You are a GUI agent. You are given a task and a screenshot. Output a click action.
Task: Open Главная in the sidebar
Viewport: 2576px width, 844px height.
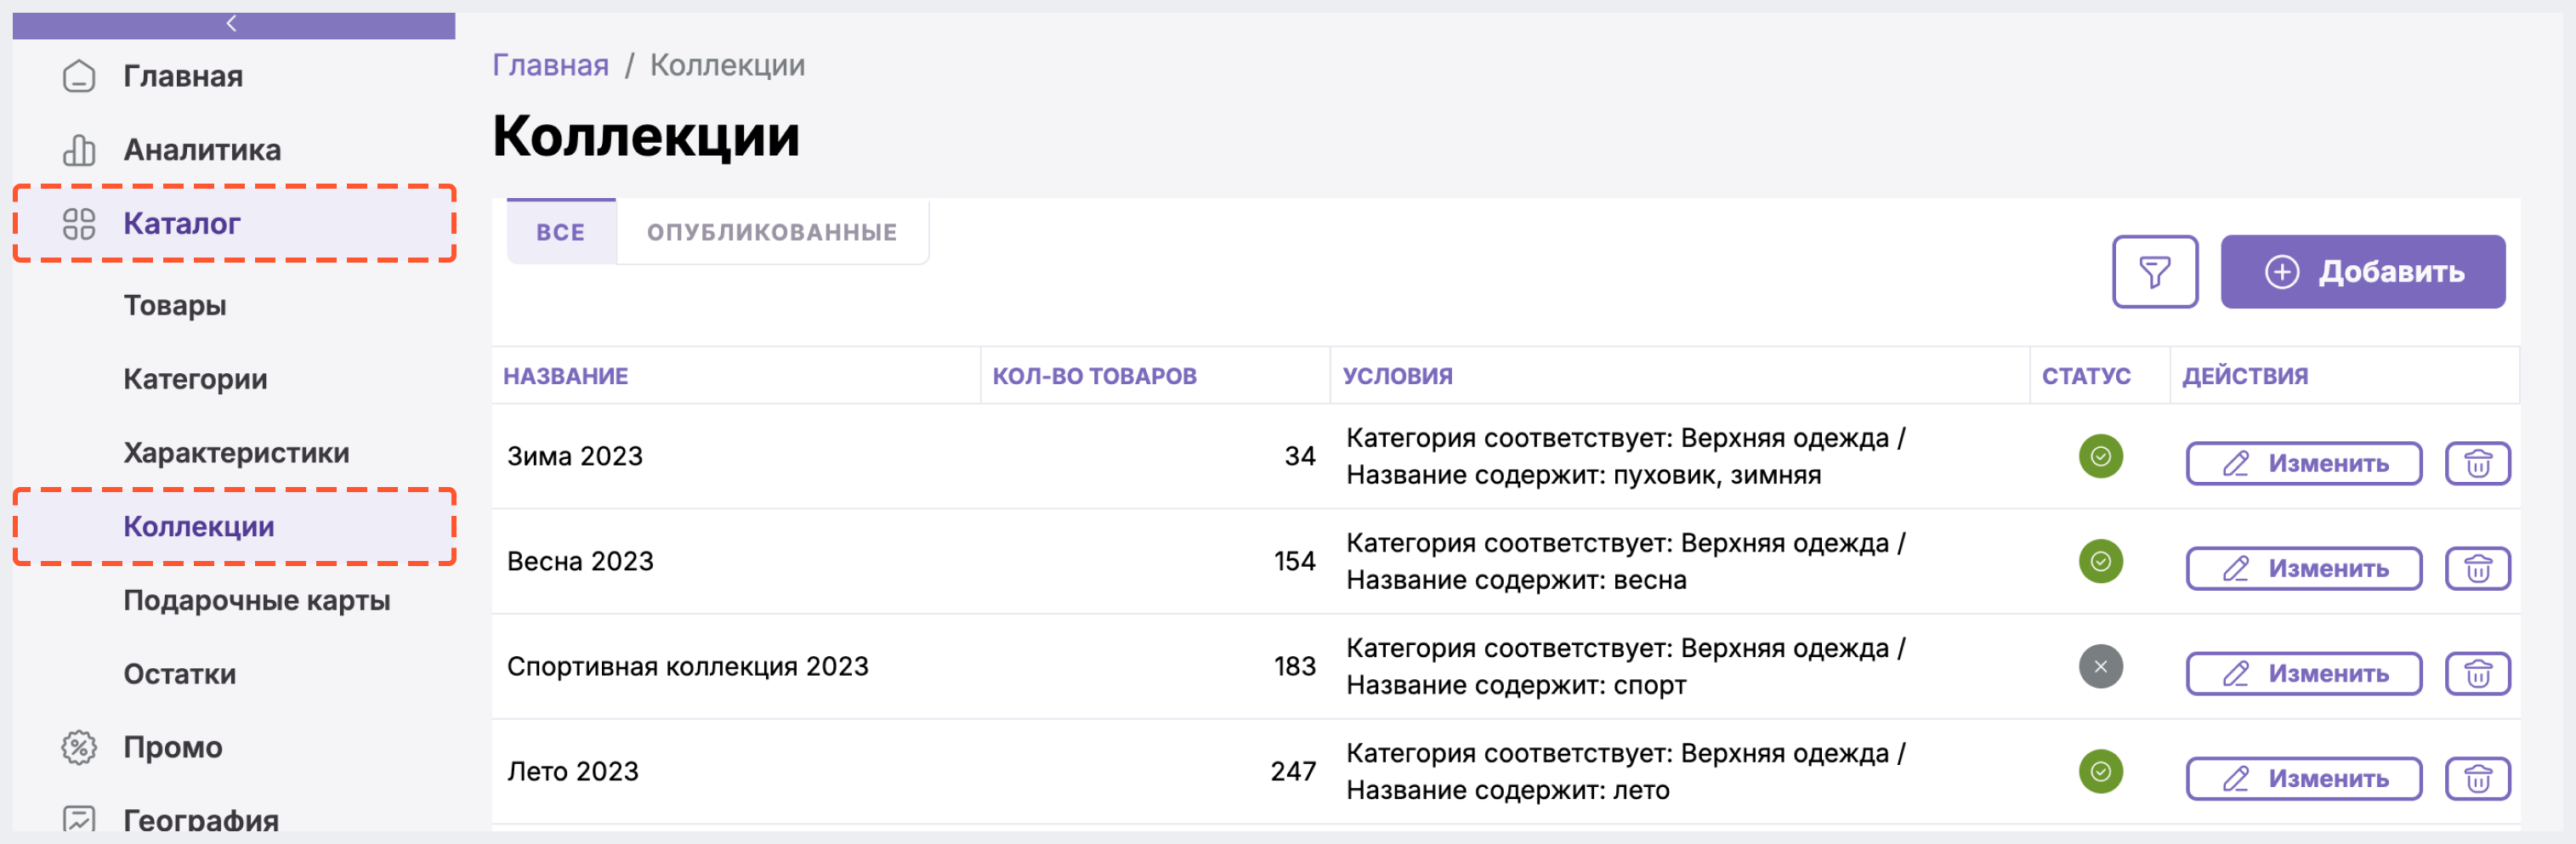183,76
